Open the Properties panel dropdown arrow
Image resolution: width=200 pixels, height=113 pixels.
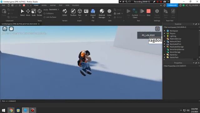pyautogui.click(x=194, y=63)
